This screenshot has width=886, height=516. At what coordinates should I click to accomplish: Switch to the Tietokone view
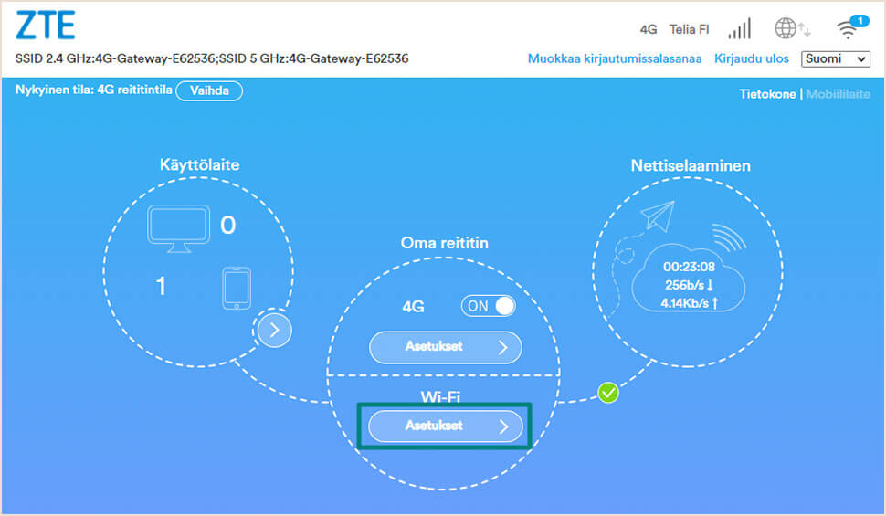point(767,94)
